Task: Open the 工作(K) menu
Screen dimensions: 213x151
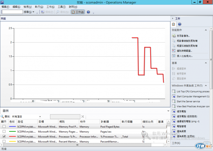Action: point(51,7)
